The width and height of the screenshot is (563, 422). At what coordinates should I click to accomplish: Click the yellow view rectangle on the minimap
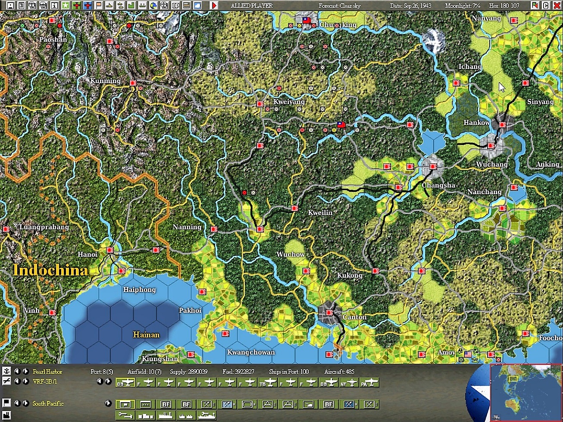pyautogui.click(x=513, y=379)
